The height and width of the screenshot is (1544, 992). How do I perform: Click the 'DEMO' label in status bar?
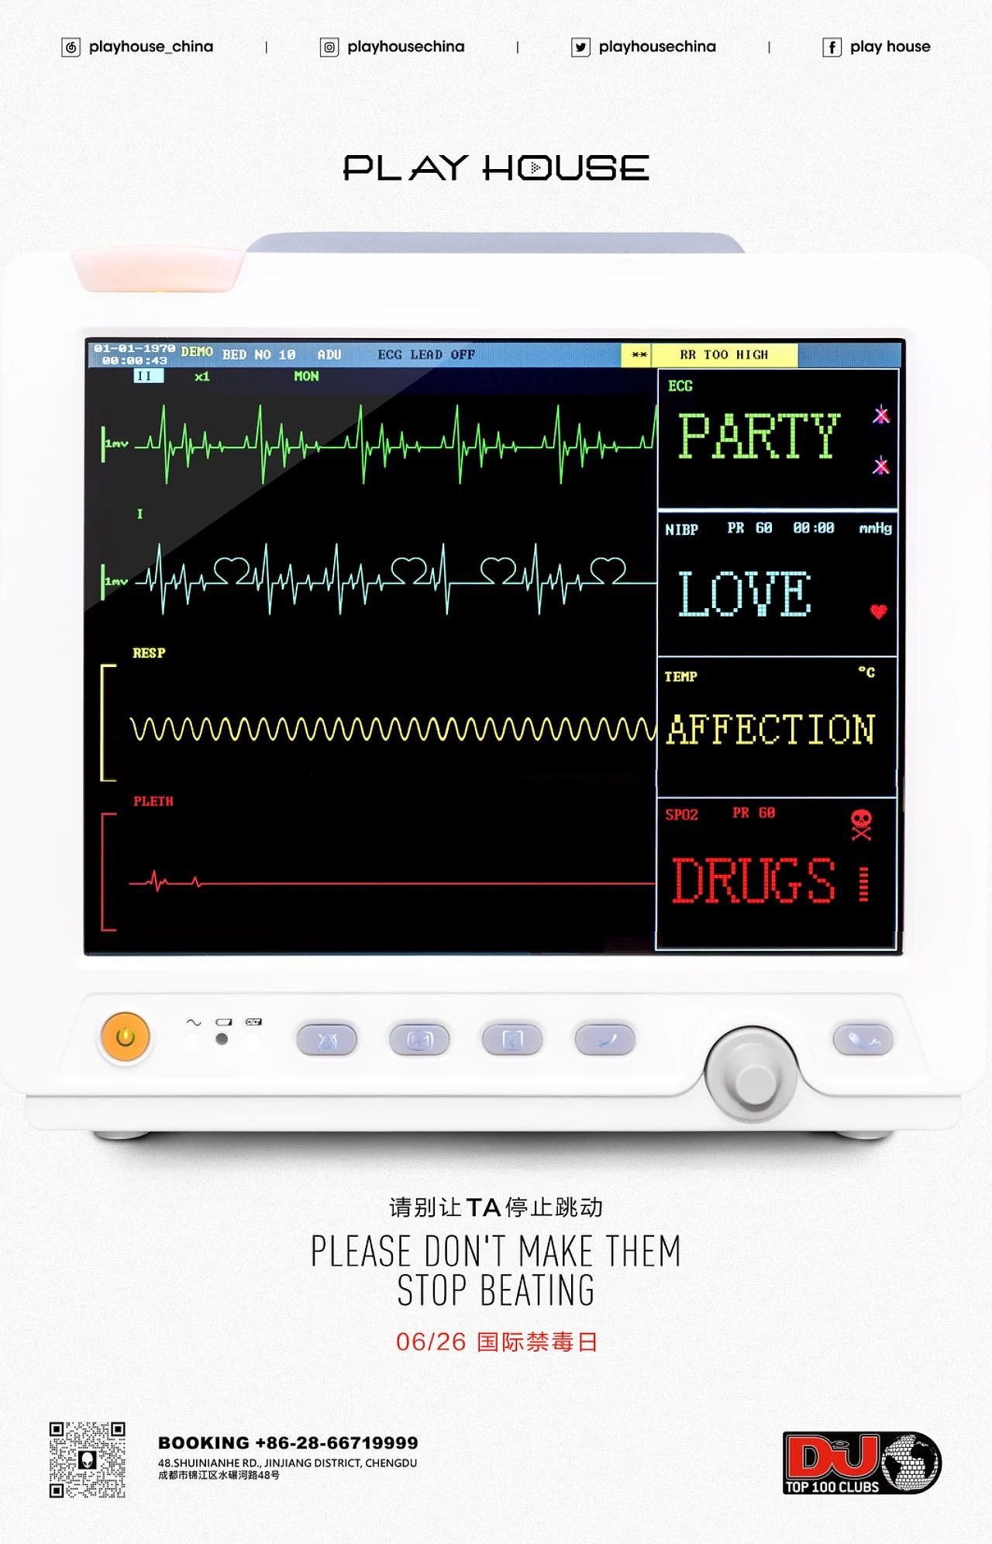click(x=197, y=351)
